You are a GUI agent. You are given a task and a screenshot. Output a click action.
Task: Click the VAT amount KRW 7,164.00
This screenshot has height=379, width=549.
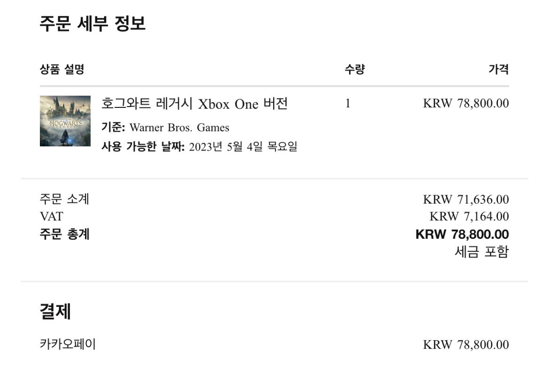pos(469,216)
